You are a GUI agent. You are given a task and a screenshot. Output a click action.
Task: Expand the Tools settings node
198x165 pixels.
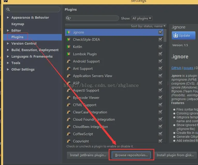8,63
